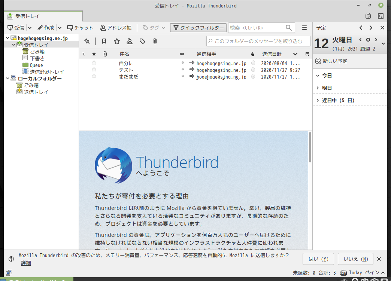The image size is (391, 281).
Task: Select the Queue folder
Action: click(x=33, y=65)
